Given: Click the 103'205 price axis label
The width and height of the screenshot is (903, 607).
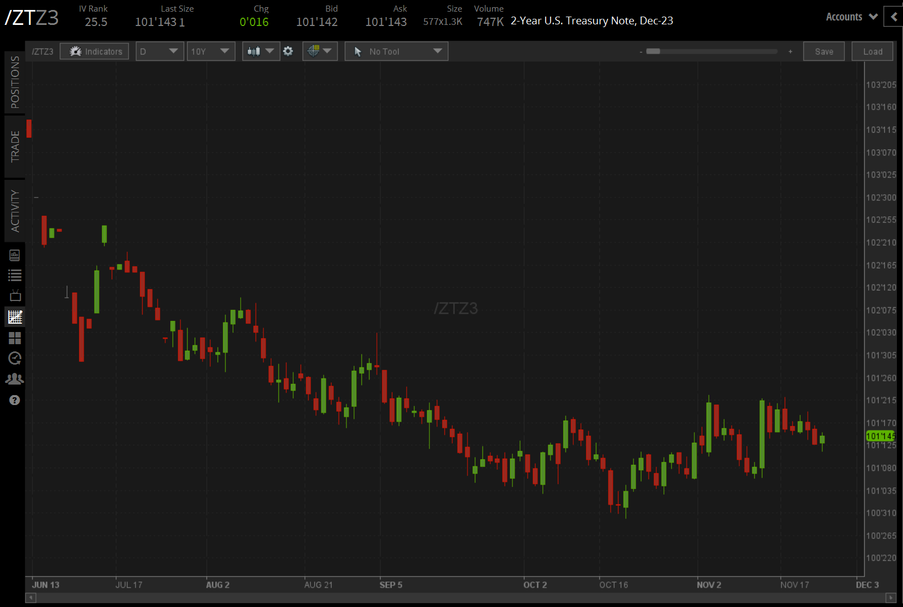Looking at the screenshot, I should click(881, 85).
